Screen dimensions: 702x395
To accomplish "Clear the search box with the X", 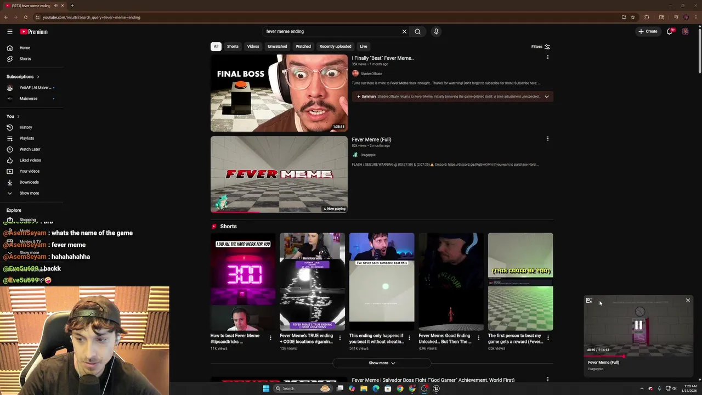I will pos(404,31).
